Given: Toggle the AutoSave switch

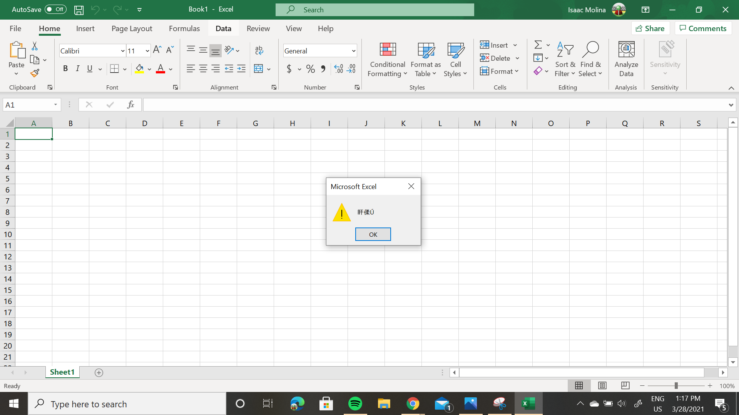Looking at the screenshot, I should pyautogui.click(x=55, y=9).
